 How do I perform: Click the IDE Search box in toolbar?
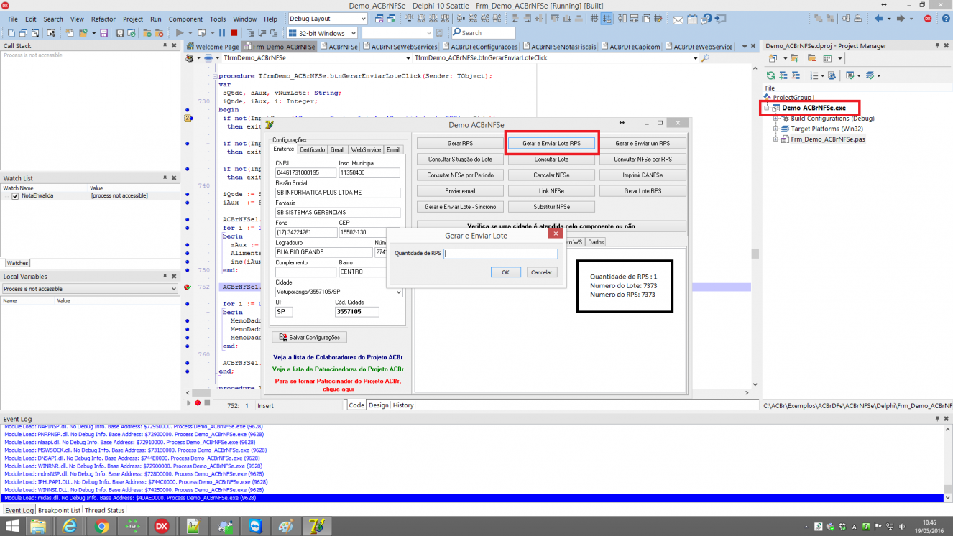point(483,33)
